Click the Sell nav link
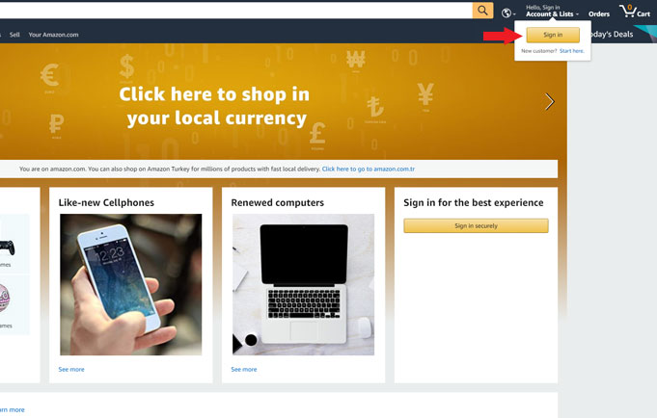This screenshot has height=418, width=657. tap(14, 35)
